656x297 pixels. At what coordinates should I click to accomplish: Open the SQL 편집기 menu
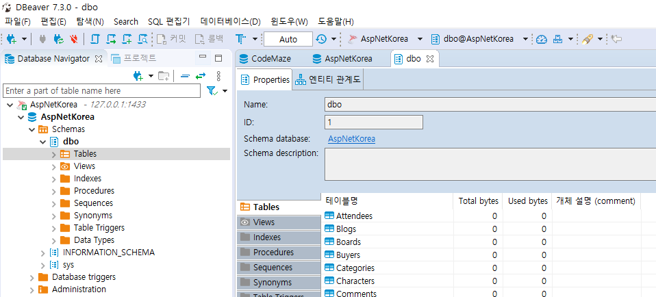[169, 21]
